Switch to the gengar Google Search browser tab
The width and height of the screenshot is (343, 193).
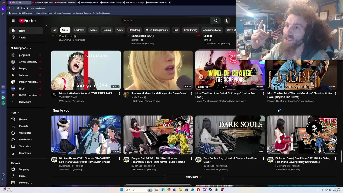click(x=88, y=2)
